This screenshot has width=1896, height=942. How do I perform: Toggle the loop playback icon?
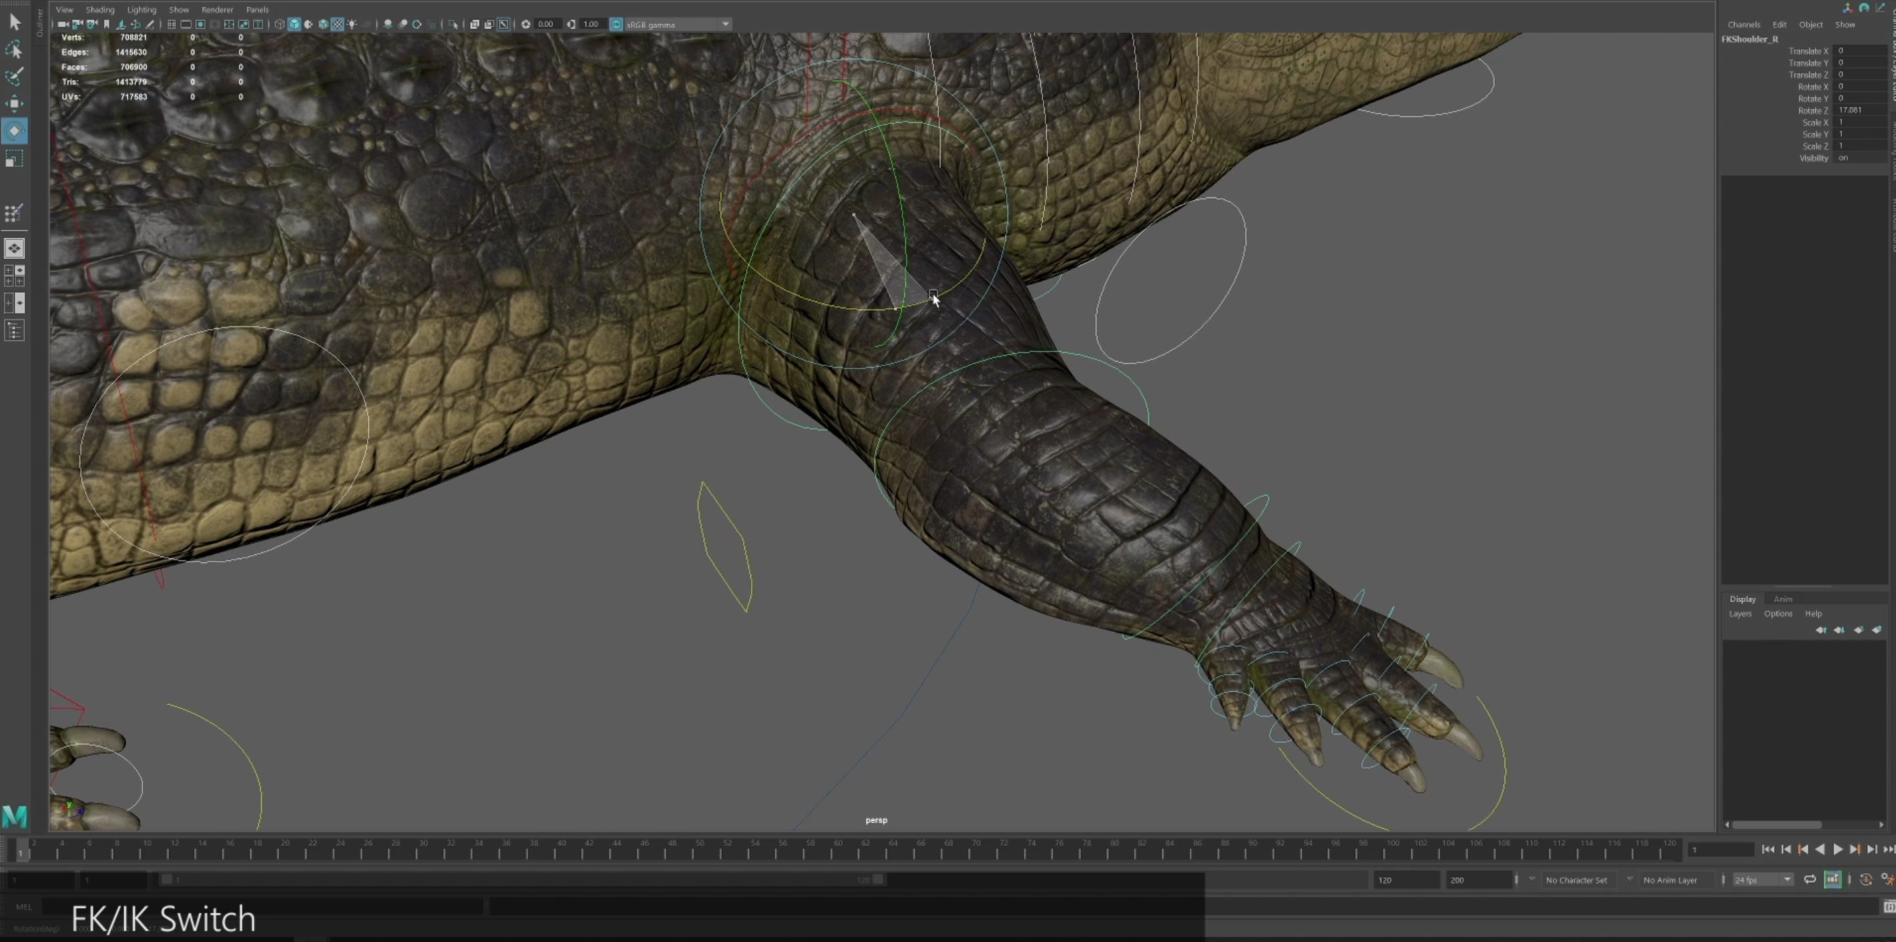(x=1810, y=879)
